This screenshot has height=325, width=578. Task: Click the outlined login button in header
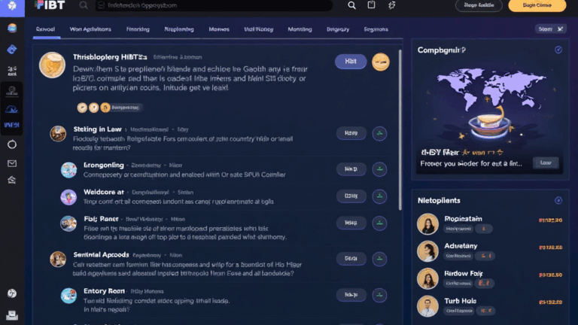[479, 5]
